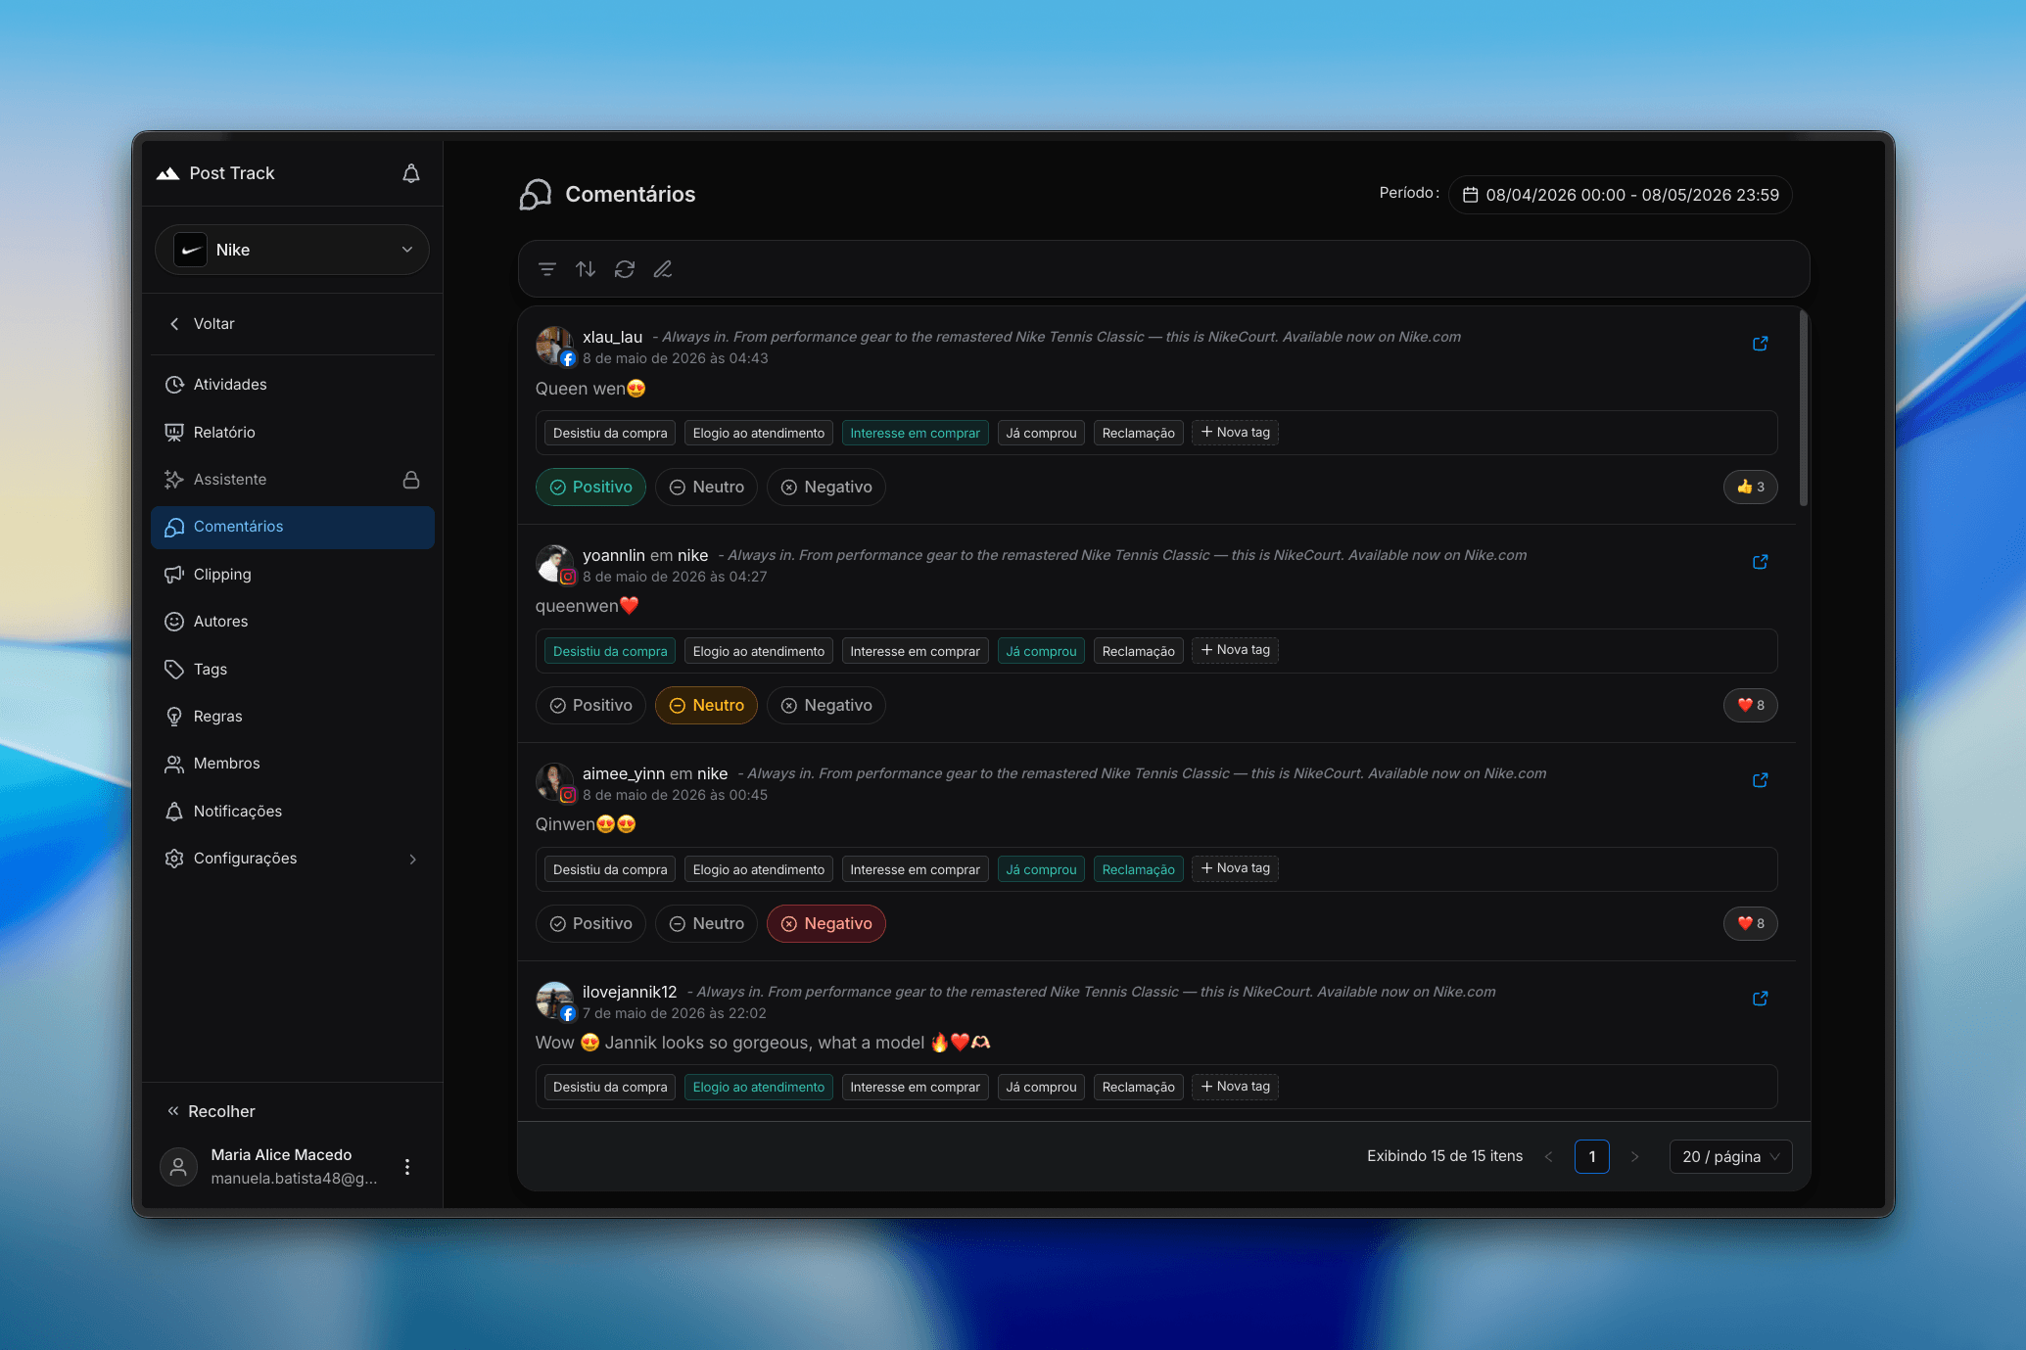The image size is (2026, 1350).
Task: Click the calendar icon in the period field
Action: pyautogui.click(x=1470, y=195)
